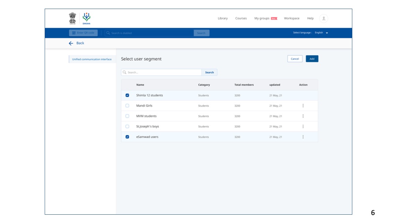Click the Add button
This screenshot has height=223, width=397.
312,59
